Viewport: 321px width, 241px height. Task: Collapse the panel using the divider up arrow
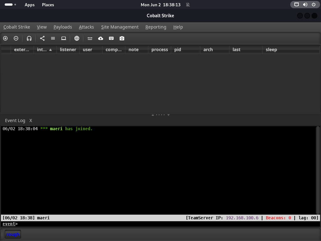pyautogui.click(x=153, y=115)
